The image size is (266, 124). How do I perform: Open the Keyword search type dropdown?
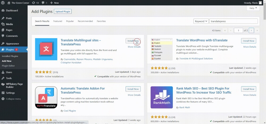[x=201, y=21]
